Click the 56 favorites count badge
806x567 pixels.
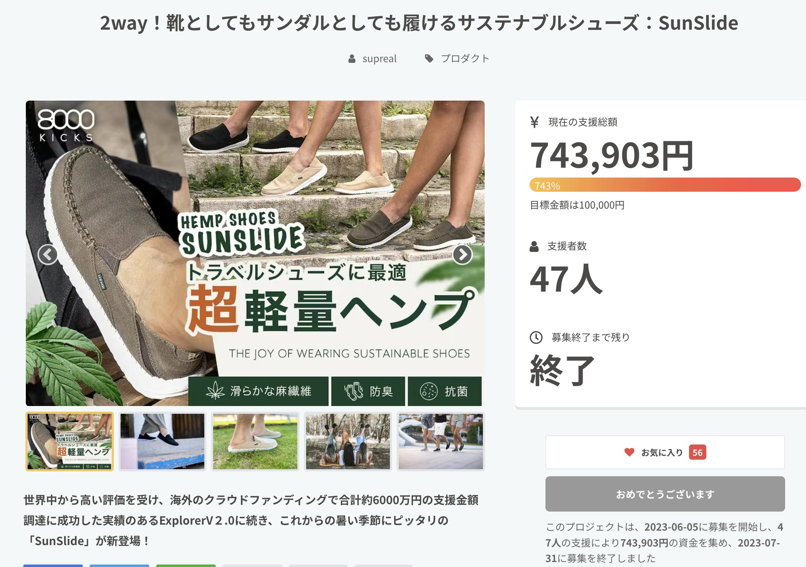[x=697, y=452]
